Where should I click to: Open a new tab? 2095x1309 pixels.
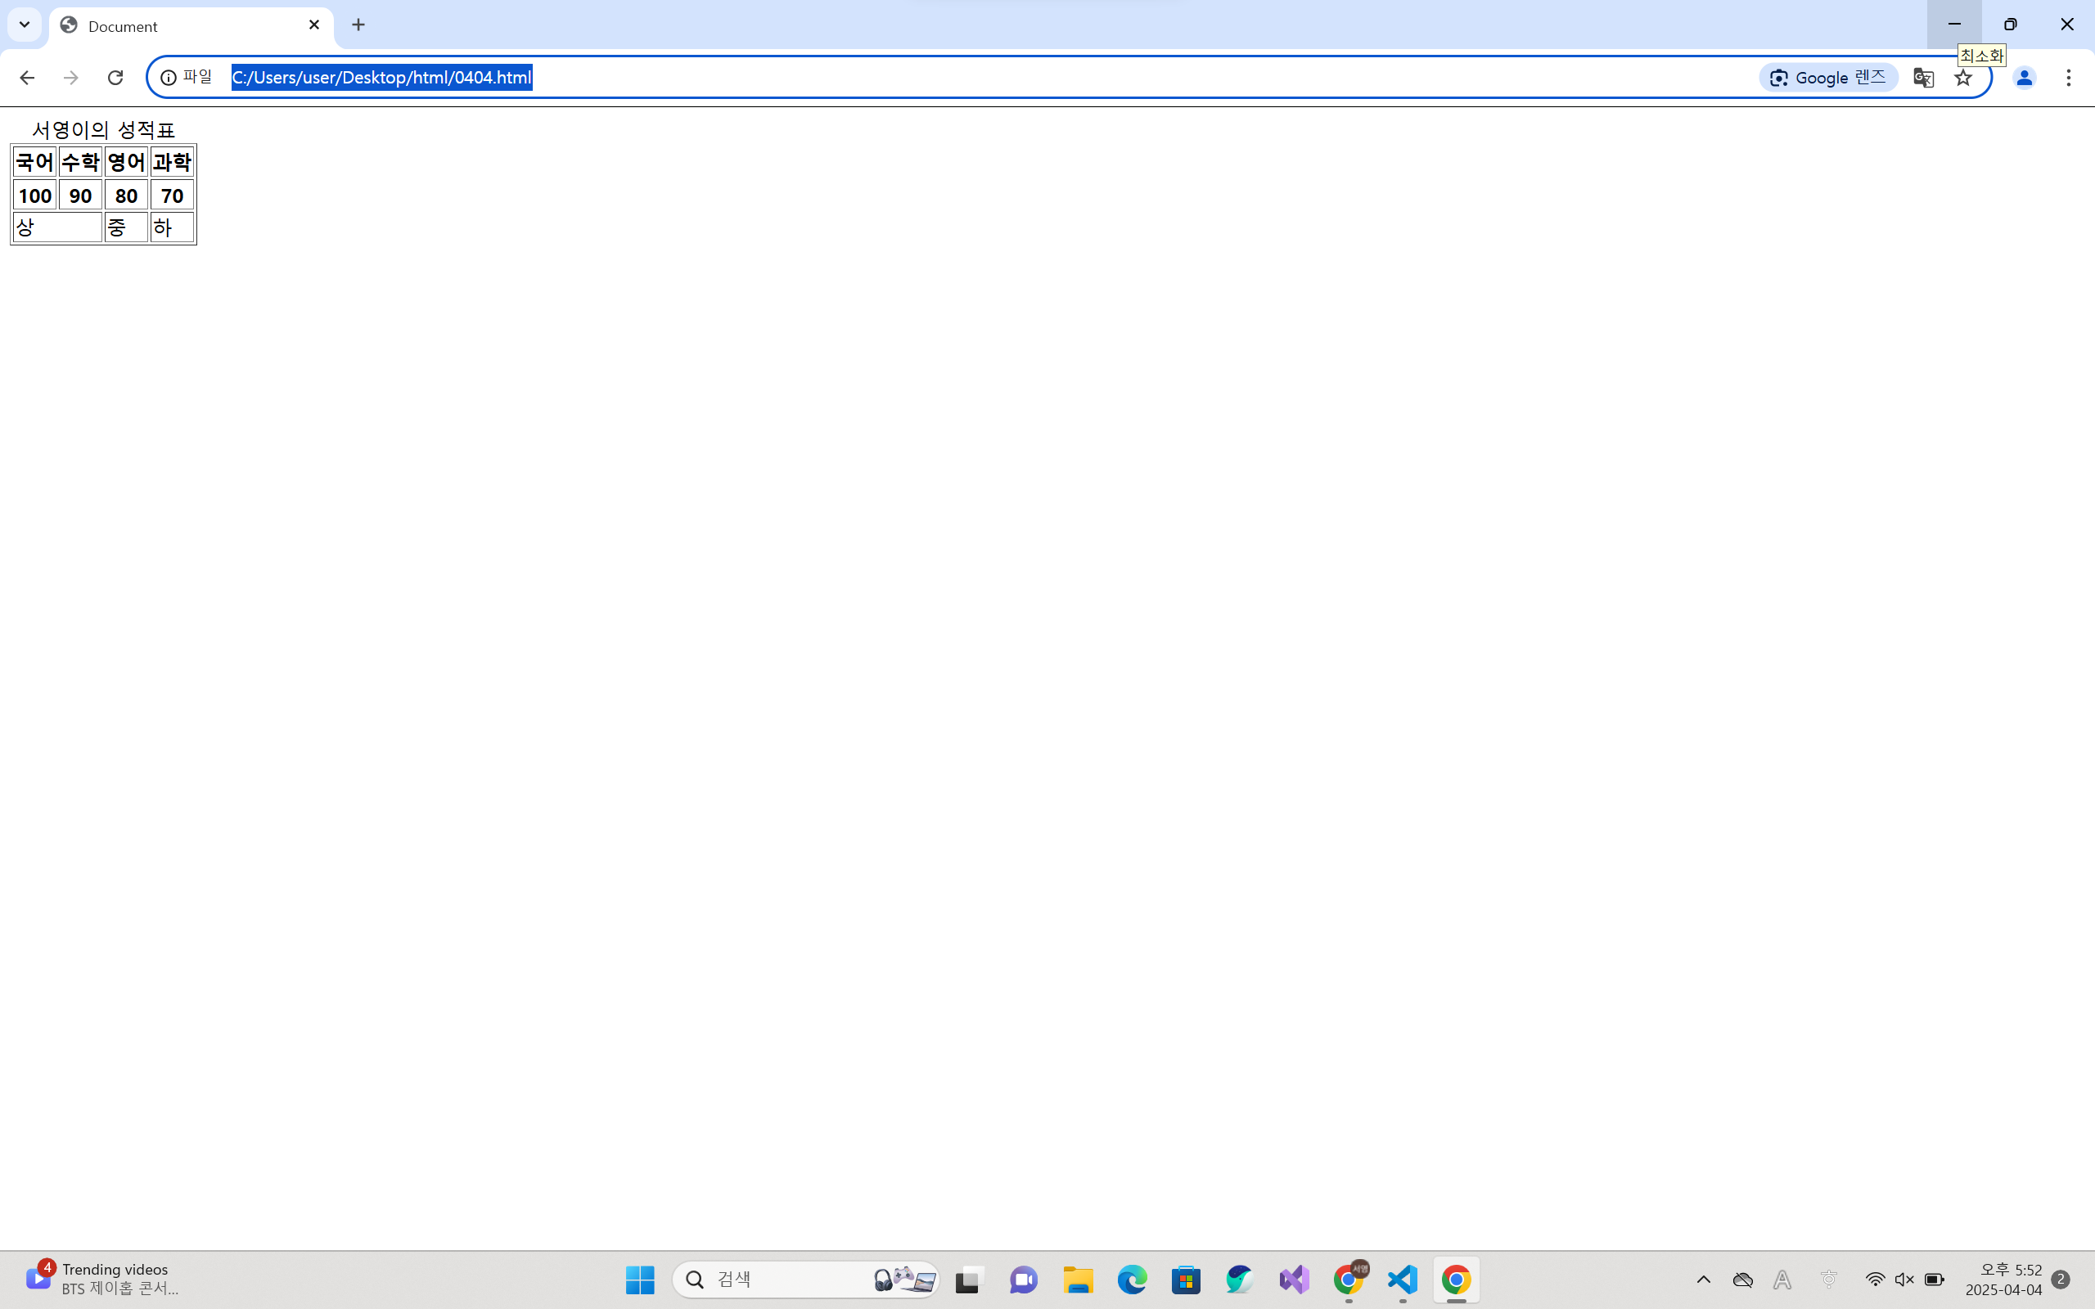(358, 25)
